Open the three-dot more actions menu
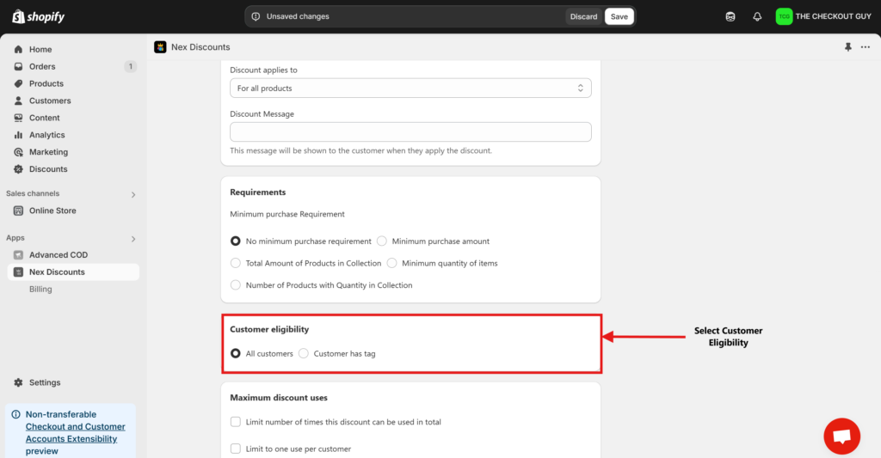The width and height of the screenshot is (881, 458). (865, 47)
